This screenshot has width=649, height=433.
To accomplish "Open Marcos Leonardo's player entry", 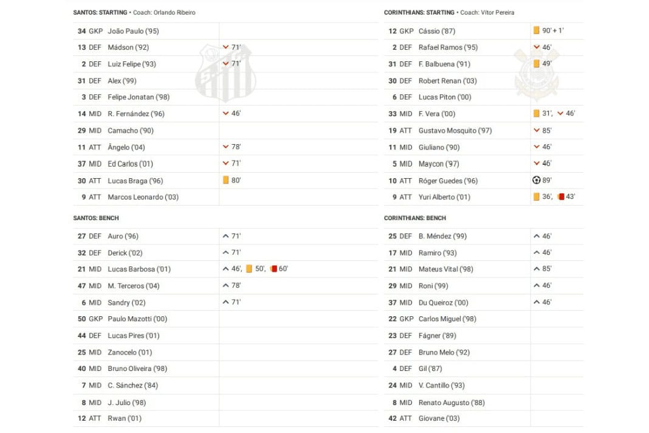I will tap(143, 197).
